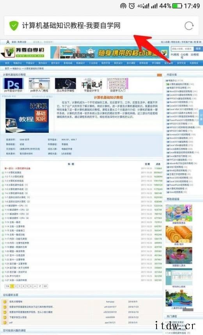Tap the user avatar login icon

click(8, 42)
